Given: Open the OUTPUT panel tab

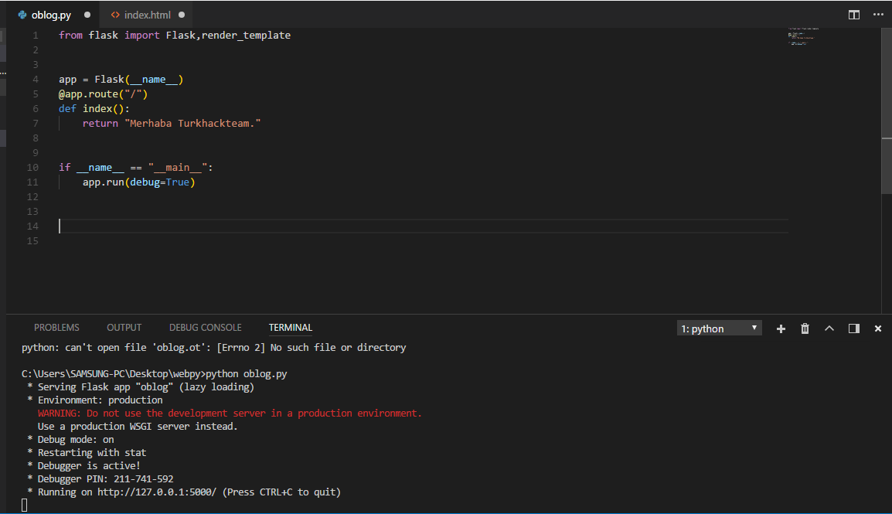Looking at the screenshot, I should pyautogui.click(x=124, y=328).
